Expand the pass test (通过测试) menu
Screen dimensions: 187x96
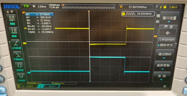(165, 55)
